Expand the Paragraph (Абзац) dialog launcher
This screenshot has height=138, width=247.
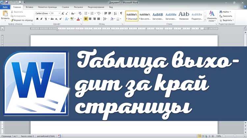click(x=123, y=24)
